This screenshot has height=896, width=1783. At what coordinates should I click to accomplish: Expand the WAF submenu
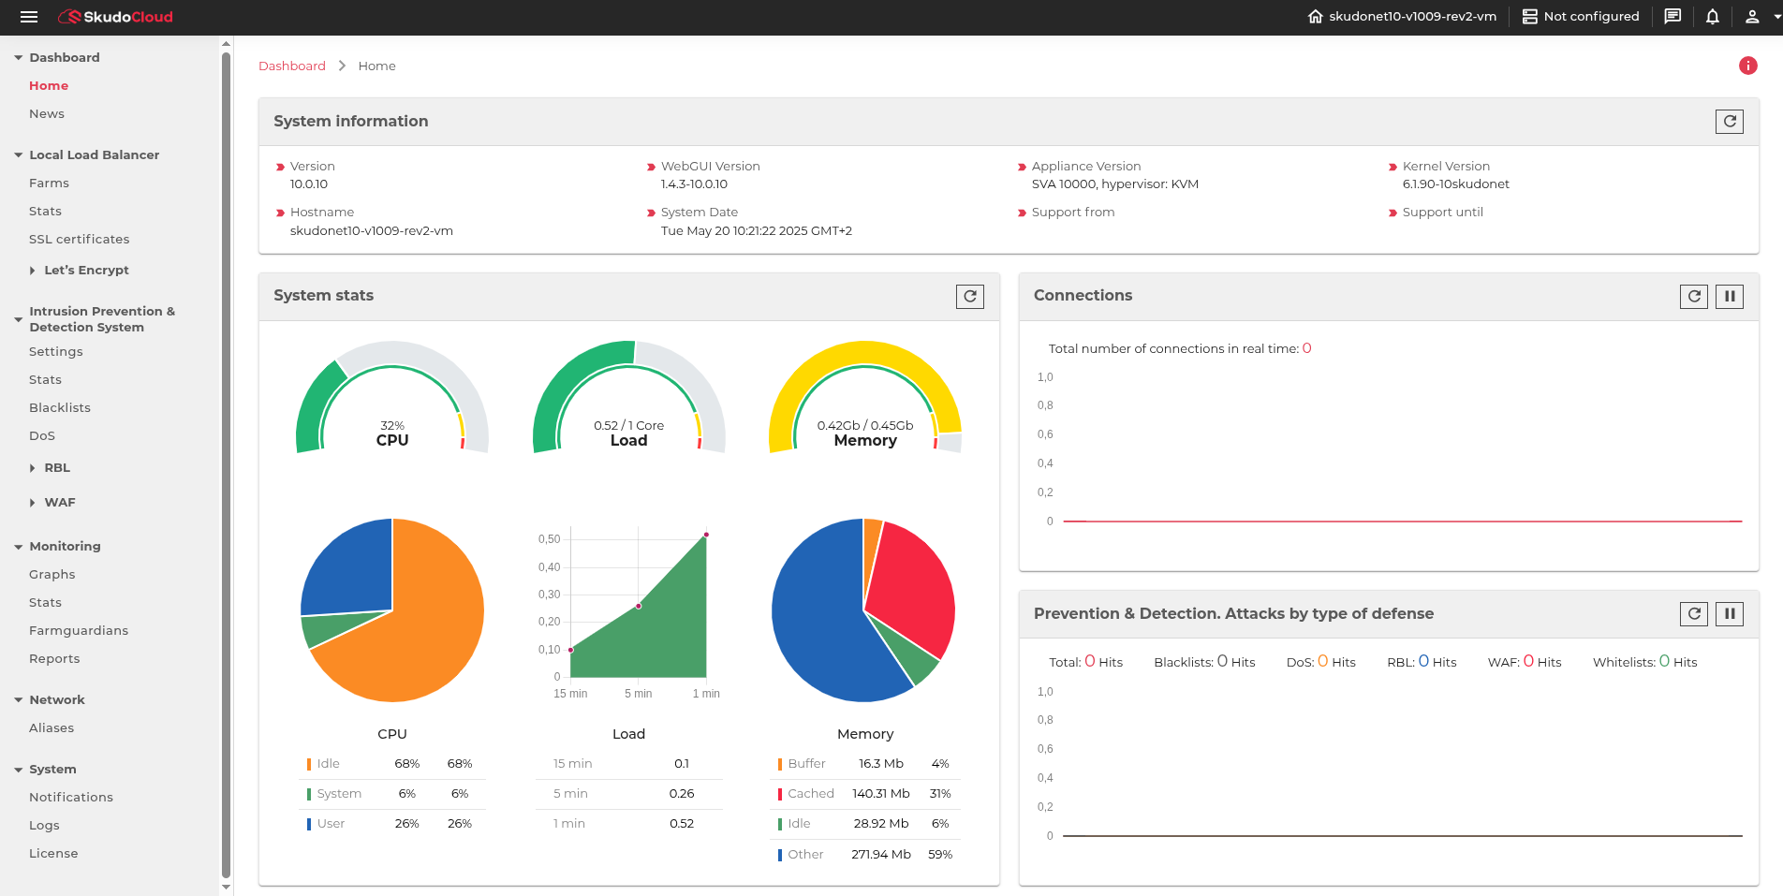click(52, 503)
